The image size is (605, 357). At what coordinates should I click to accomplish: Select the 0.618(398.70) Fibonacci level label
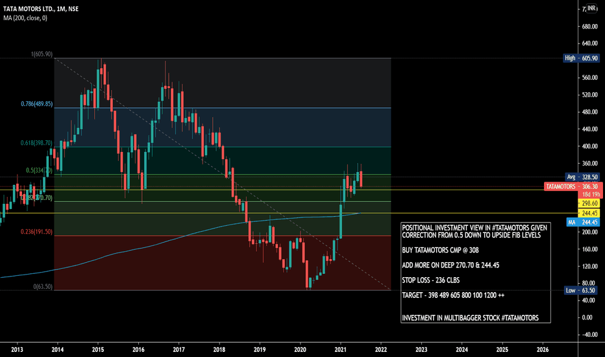[36, 143]
